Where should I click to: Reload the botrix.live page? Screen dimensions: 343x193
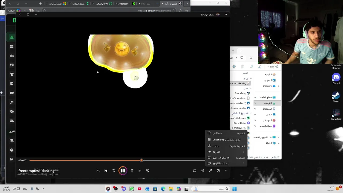(180, 11)
